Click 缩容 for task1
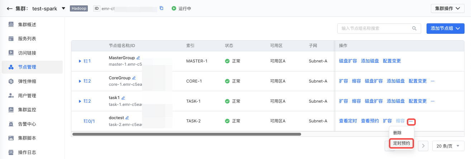The height and width of the screenshot is (159, 471). point(356,101)
